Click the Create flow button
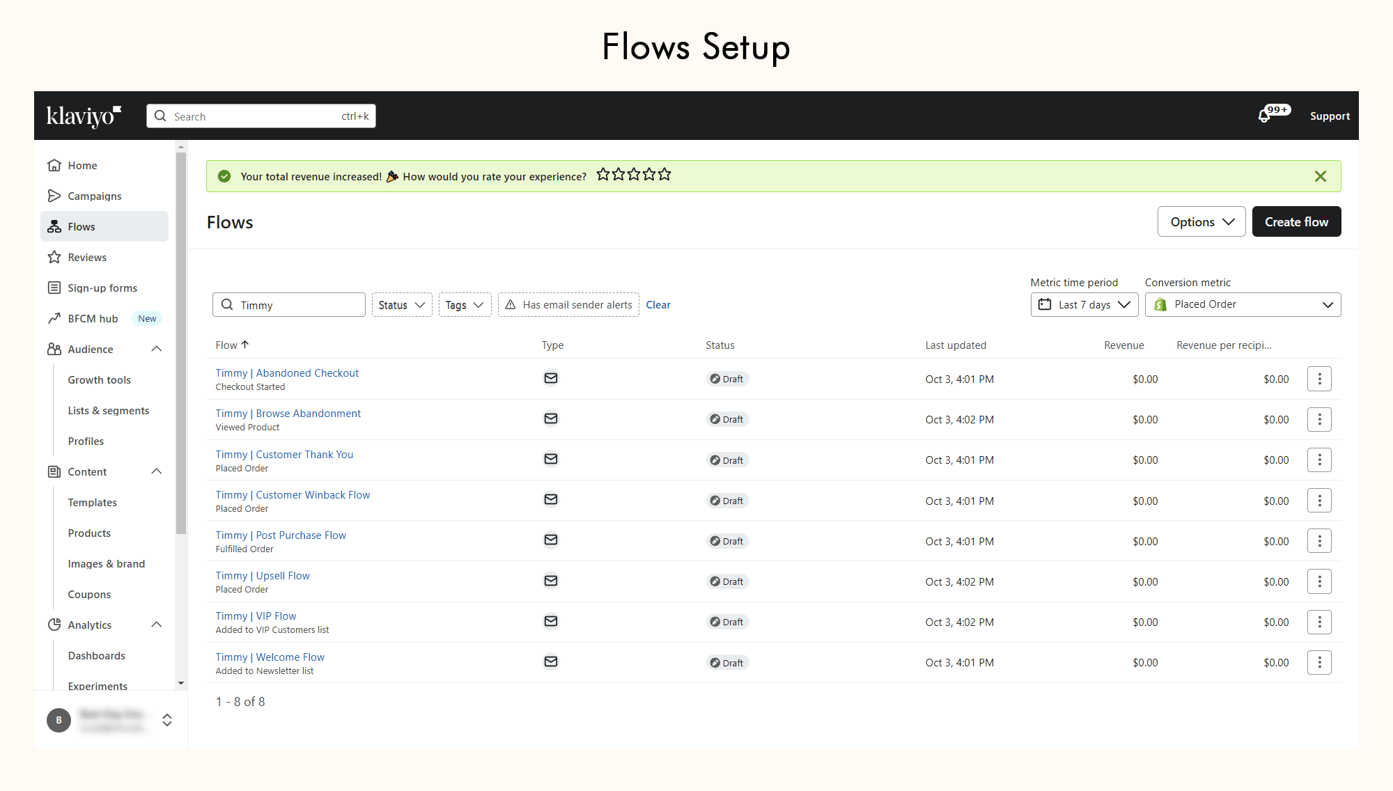This screenshot has height=791, width=1393. 1295,221
